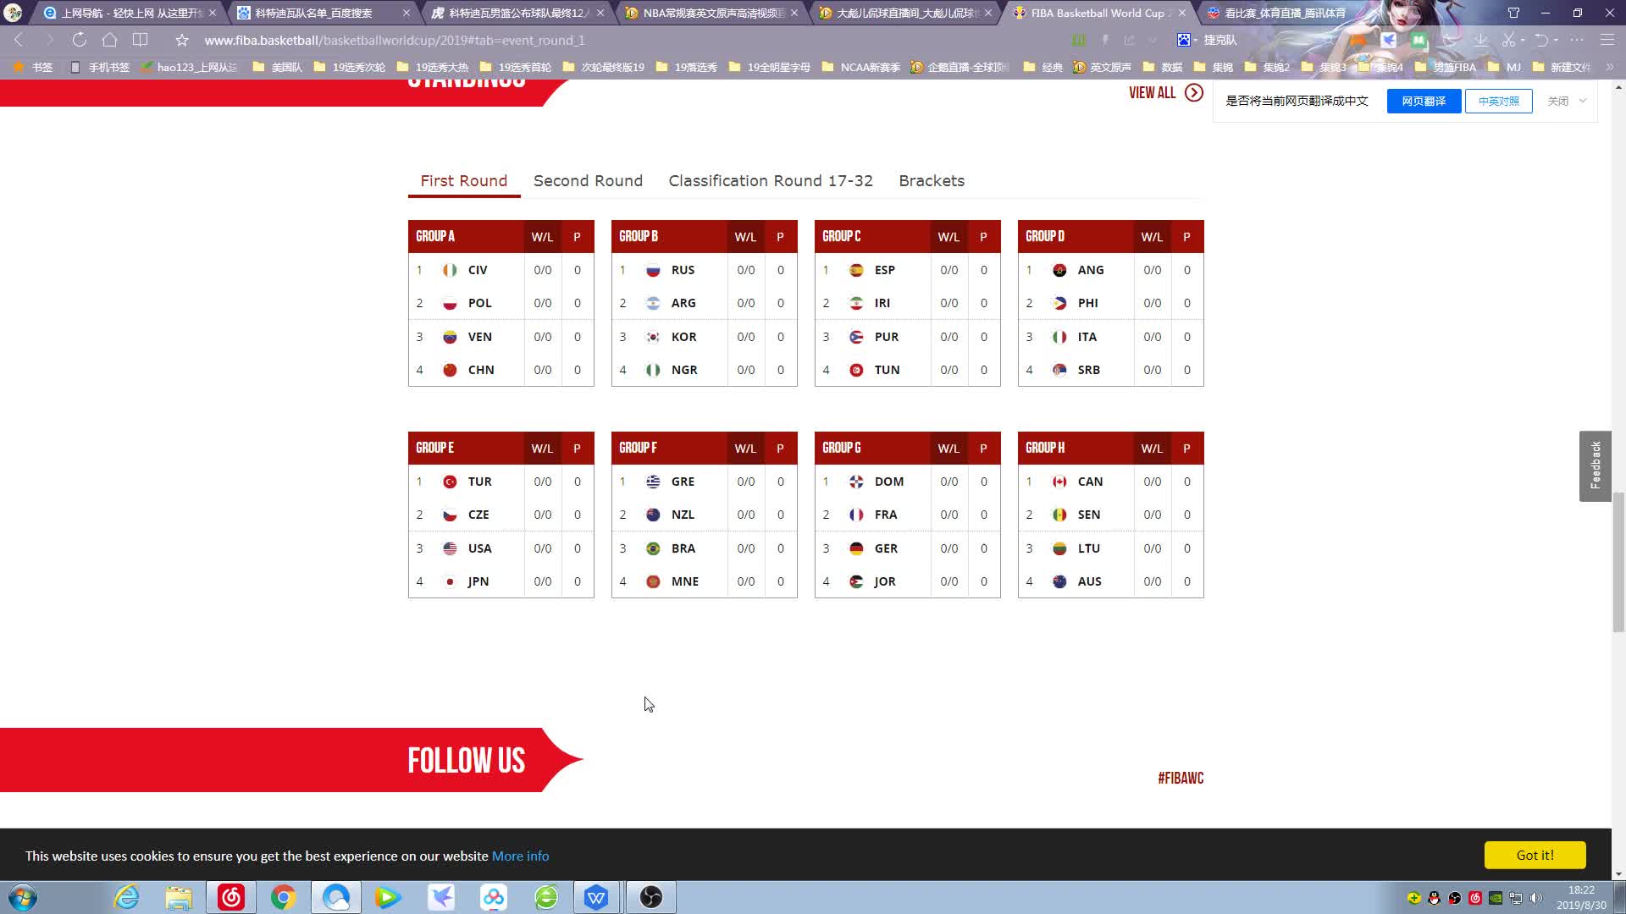The width and height of the screenshot is (1626, 914).
Task: Open the reading mode book icon
Action: (x=141, y=40)
